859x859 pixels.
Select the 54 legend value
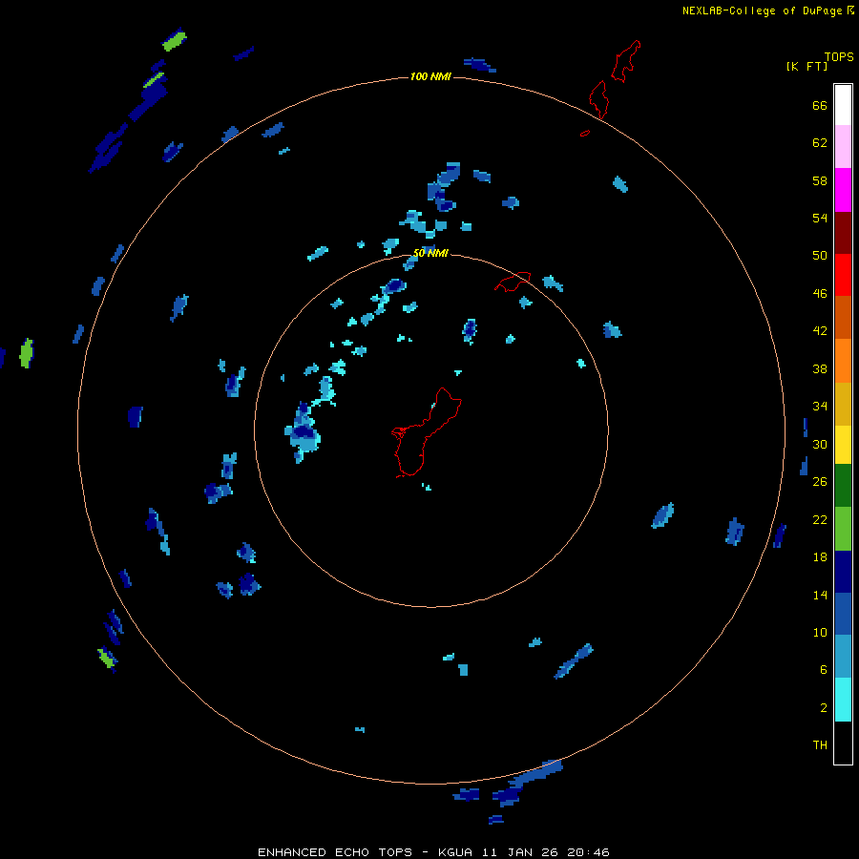tap(820, 218)
